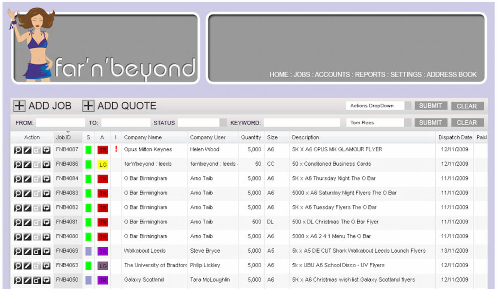Viewport: 497px width, 289px height.
Task: Go to the HOME page
Action: click(279, 74)
